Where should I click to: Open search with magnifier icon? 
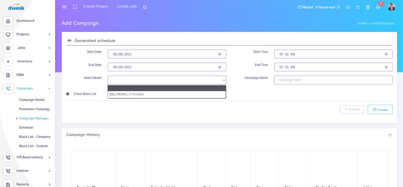coord(145,7)
